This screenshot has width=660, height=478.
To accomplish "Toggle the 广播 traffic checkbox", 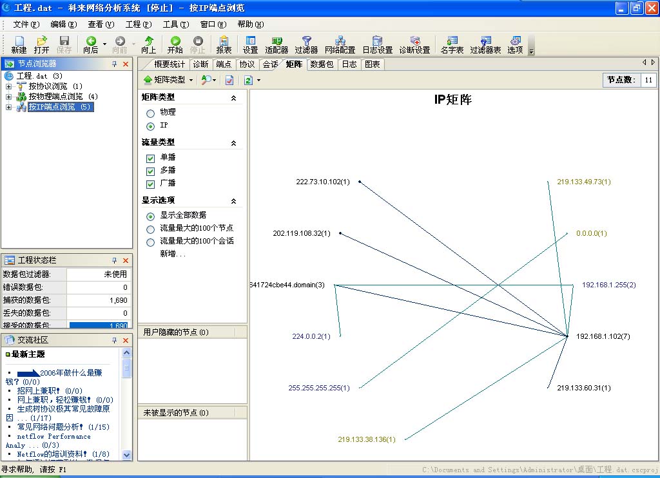I will tap(150, 184).
